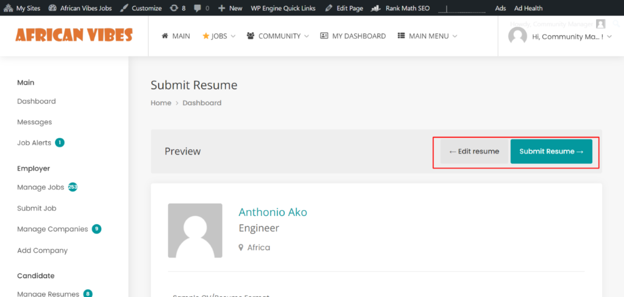Open WP Engine Quick Links menu
The width and height of the screenshot is (624, 297).
(283, 8)
